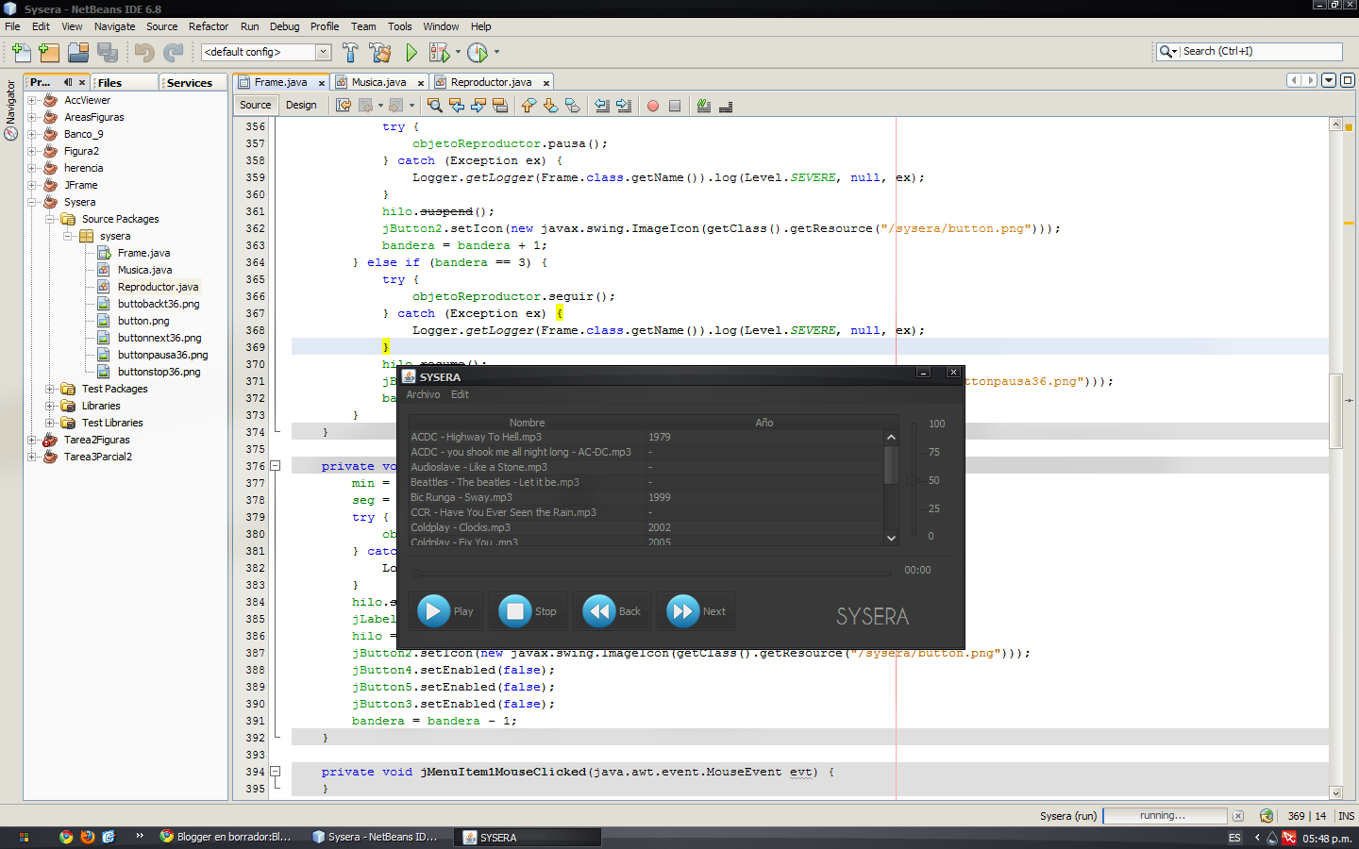Click song list scrollbar down arrow in SYSERA
The image size is (1359, 849).
(891, 538)
